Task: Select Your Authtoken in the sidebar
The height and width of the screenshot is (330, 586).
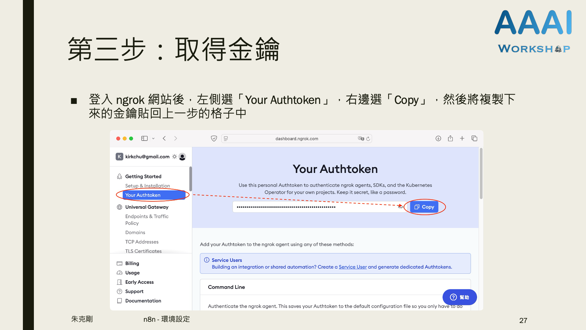Action: tap(143, 195)
